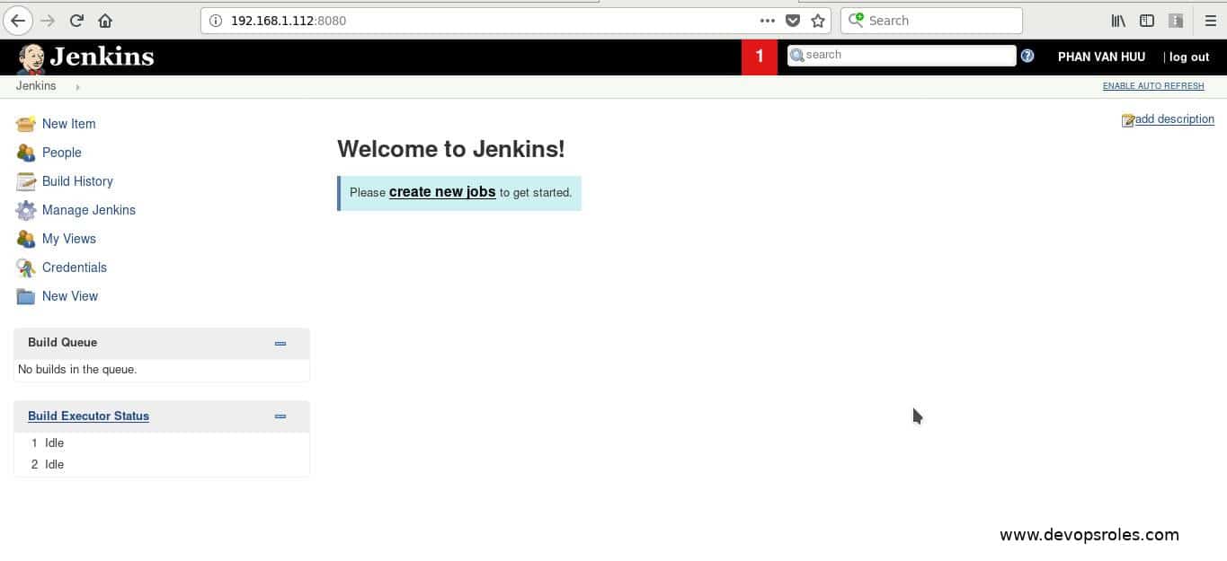
Task: Reload the page with the refresh icon
Action: pos(76,21)
